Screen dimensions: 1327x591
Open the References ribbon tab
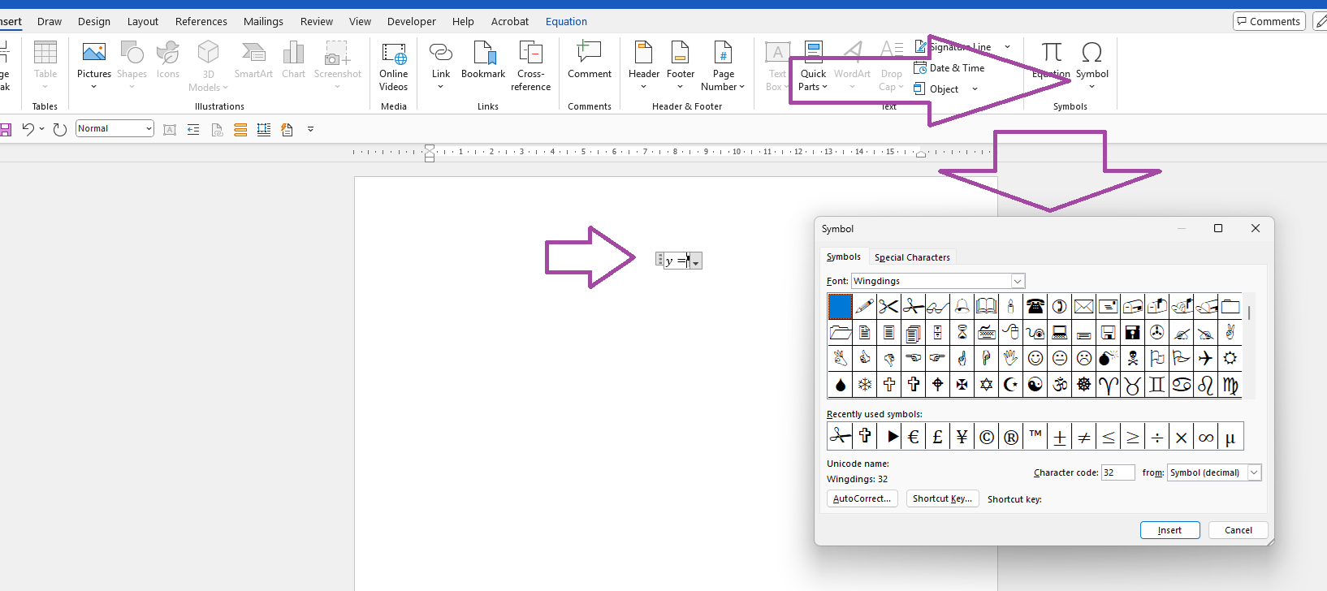(x=201, y=21)
